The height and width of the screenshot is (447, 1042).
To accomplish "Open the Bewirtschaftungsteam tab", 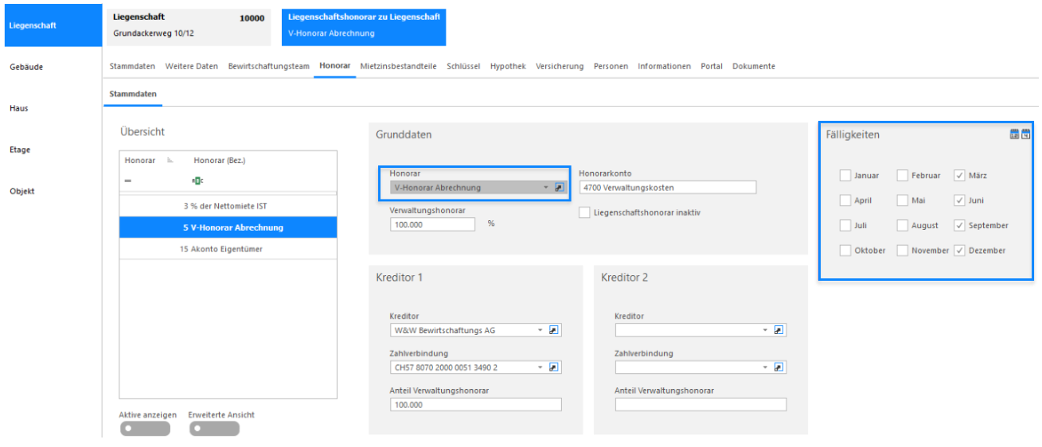I will pyautogui.click(x=268, y=67).
